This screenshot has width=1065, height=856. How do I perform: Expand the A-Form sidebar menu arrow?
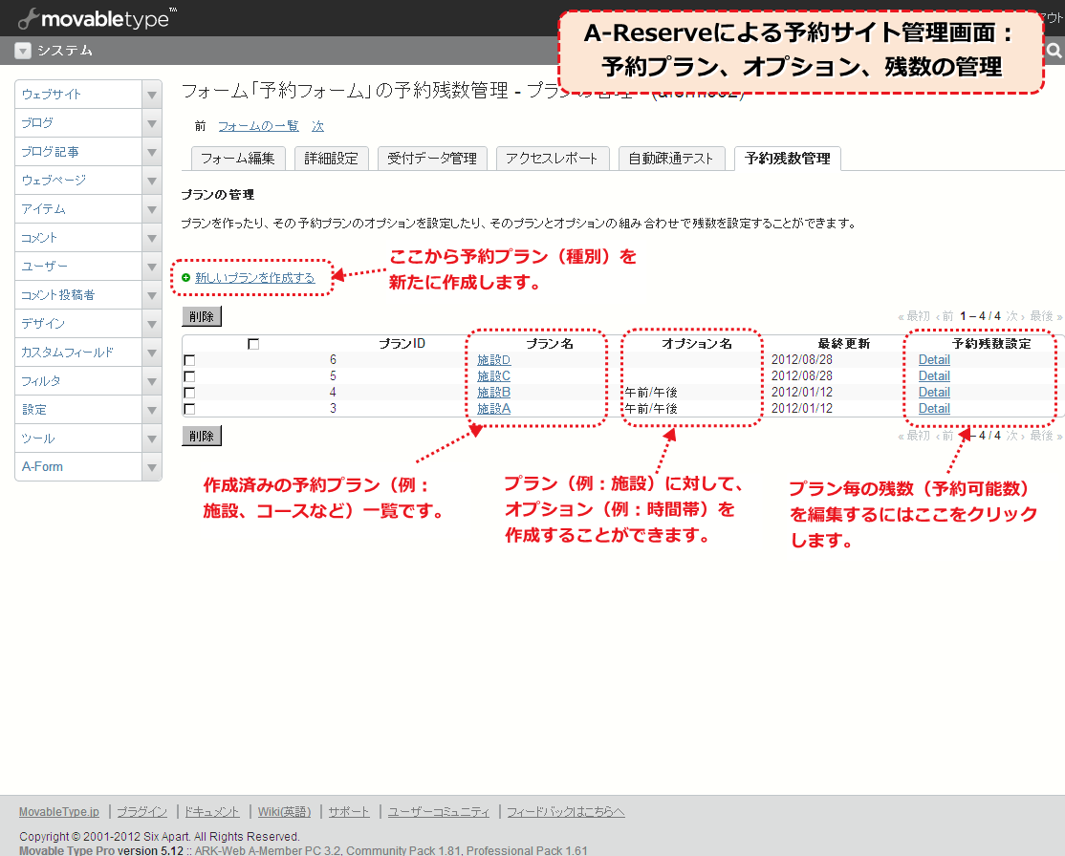151,467
